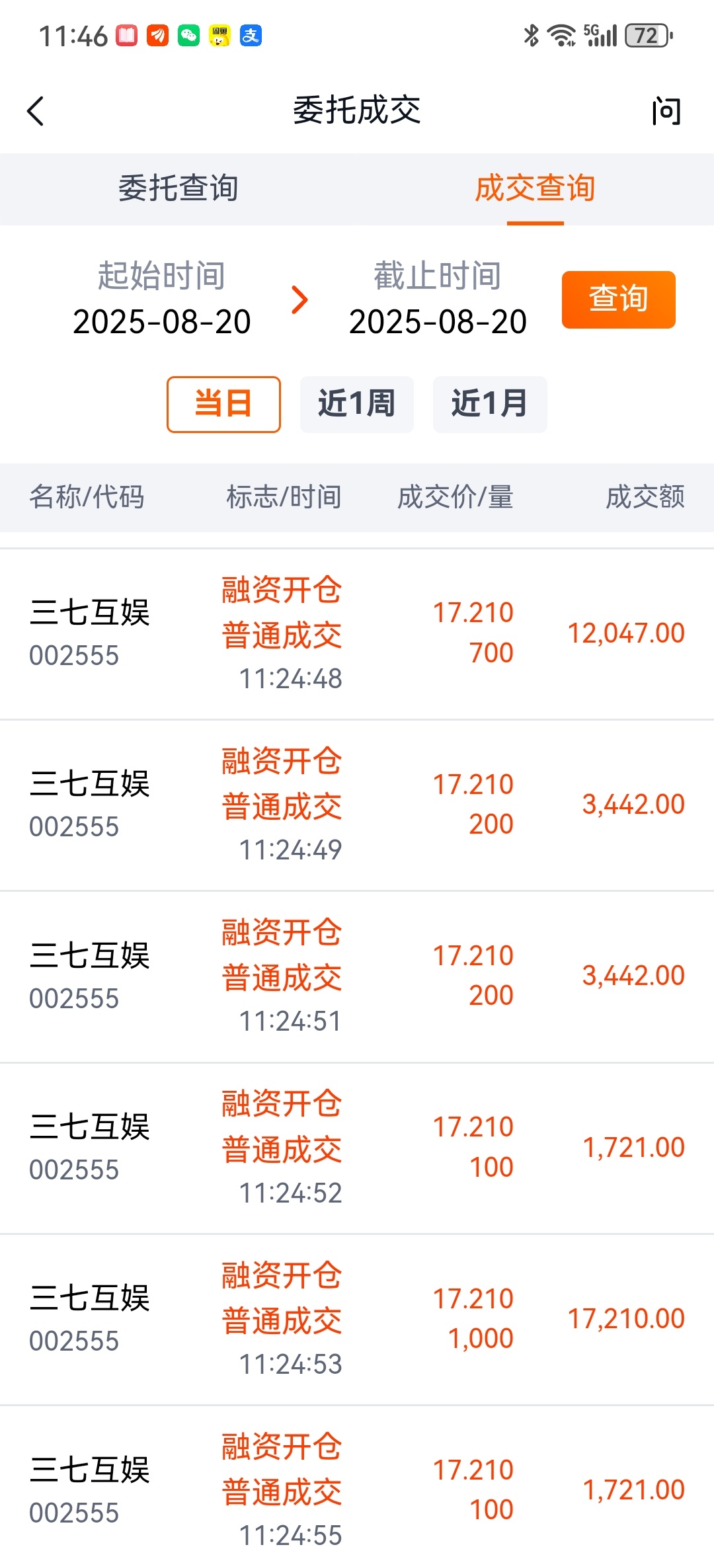Tap the battery indicator icon

click(x=649, y=36)
